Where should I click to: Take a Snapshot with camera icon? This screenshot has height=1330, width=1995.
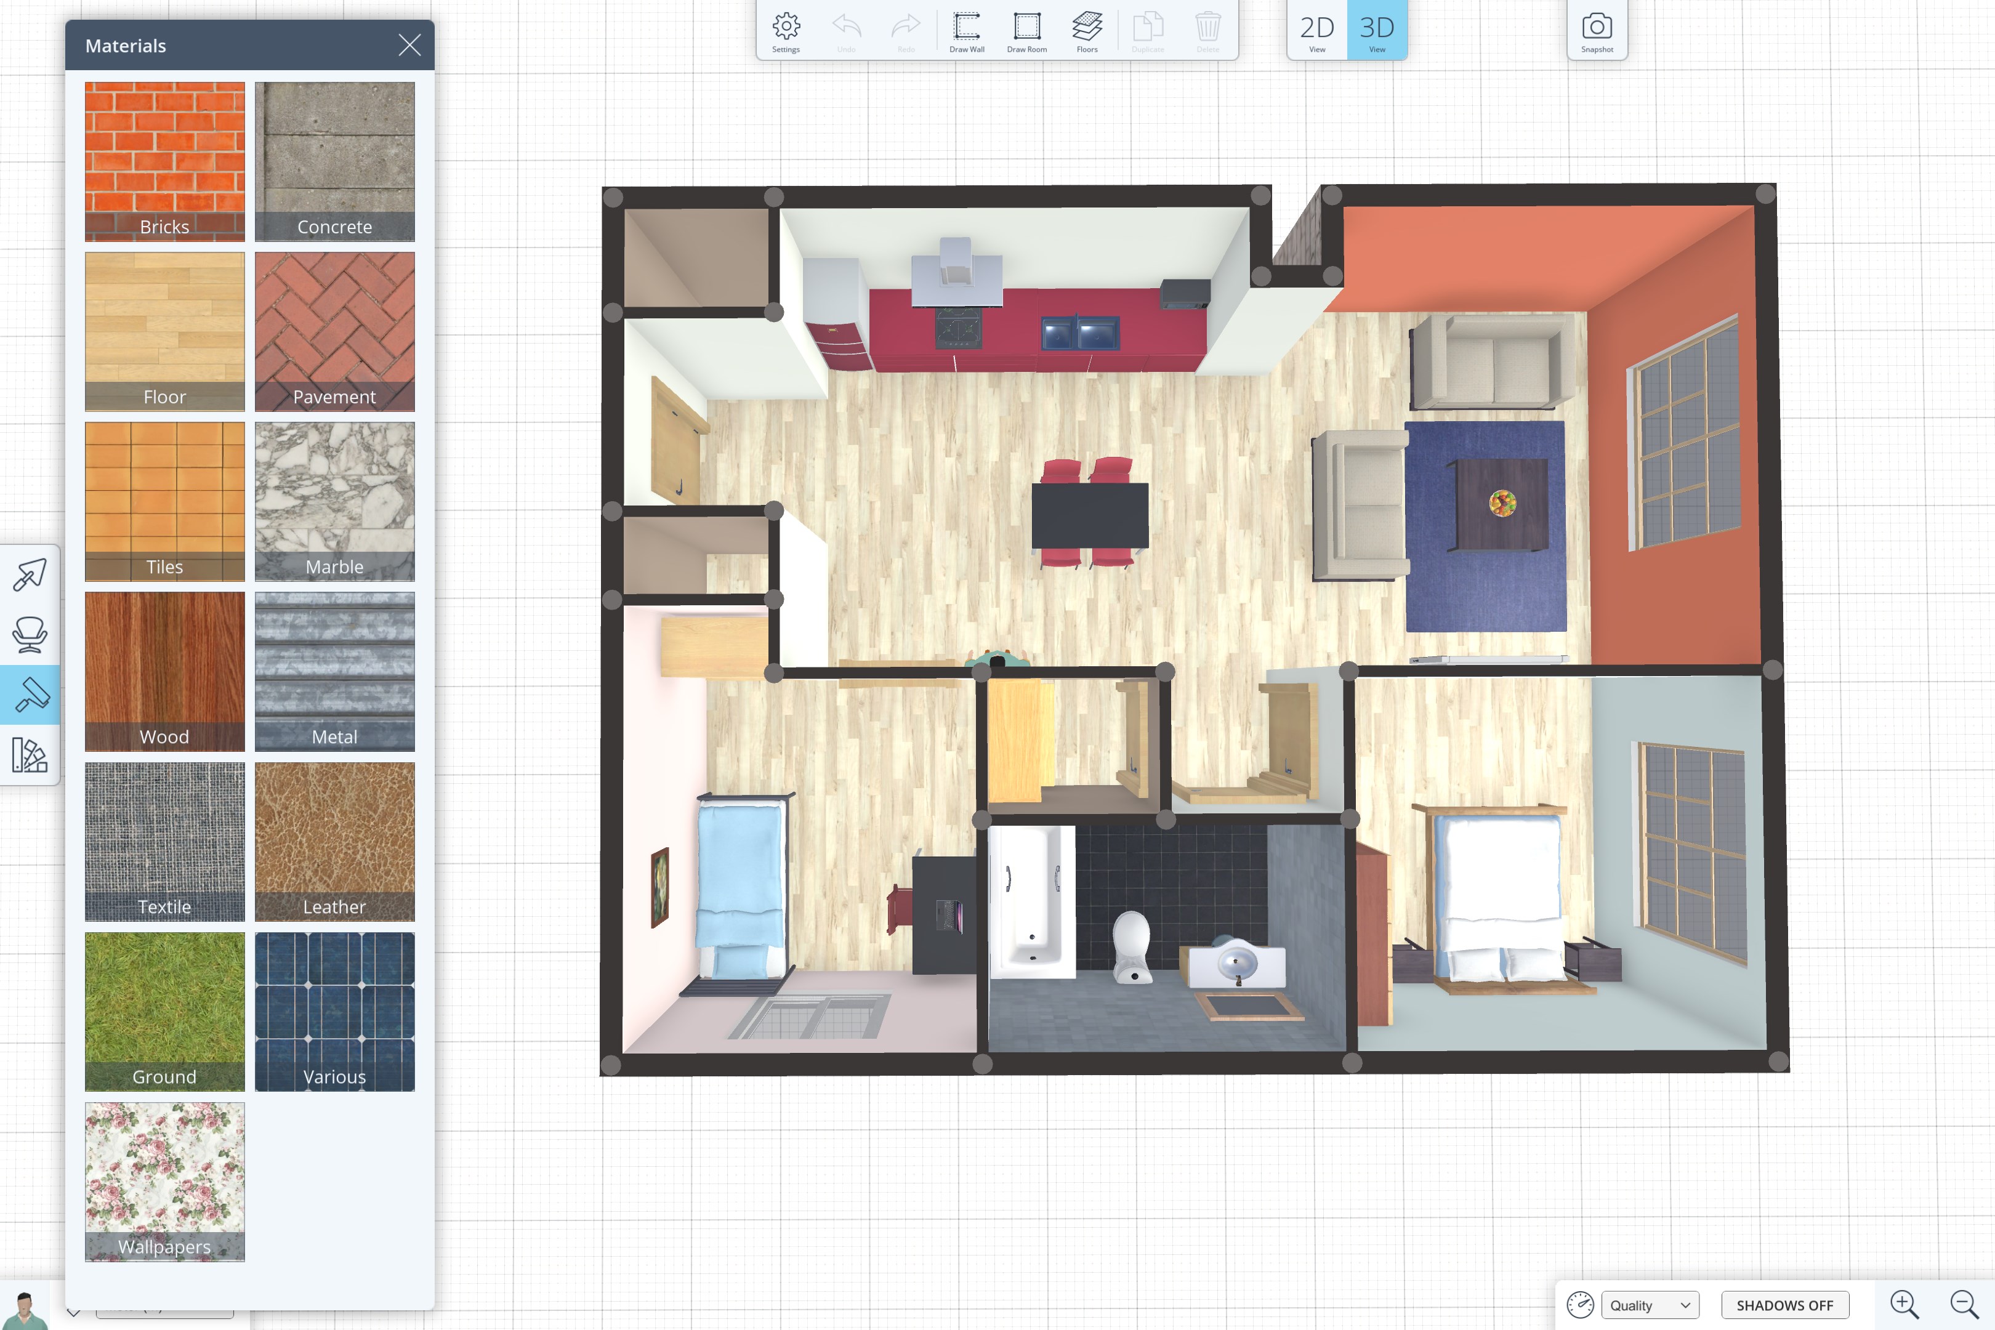[1597, 32]
